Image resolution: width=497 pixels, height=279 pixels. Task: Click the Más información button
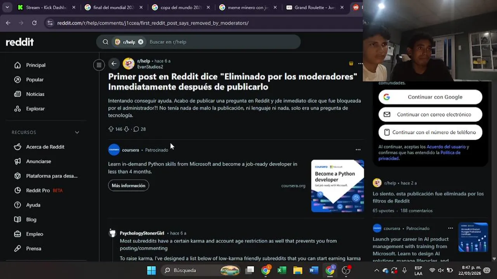129,186
